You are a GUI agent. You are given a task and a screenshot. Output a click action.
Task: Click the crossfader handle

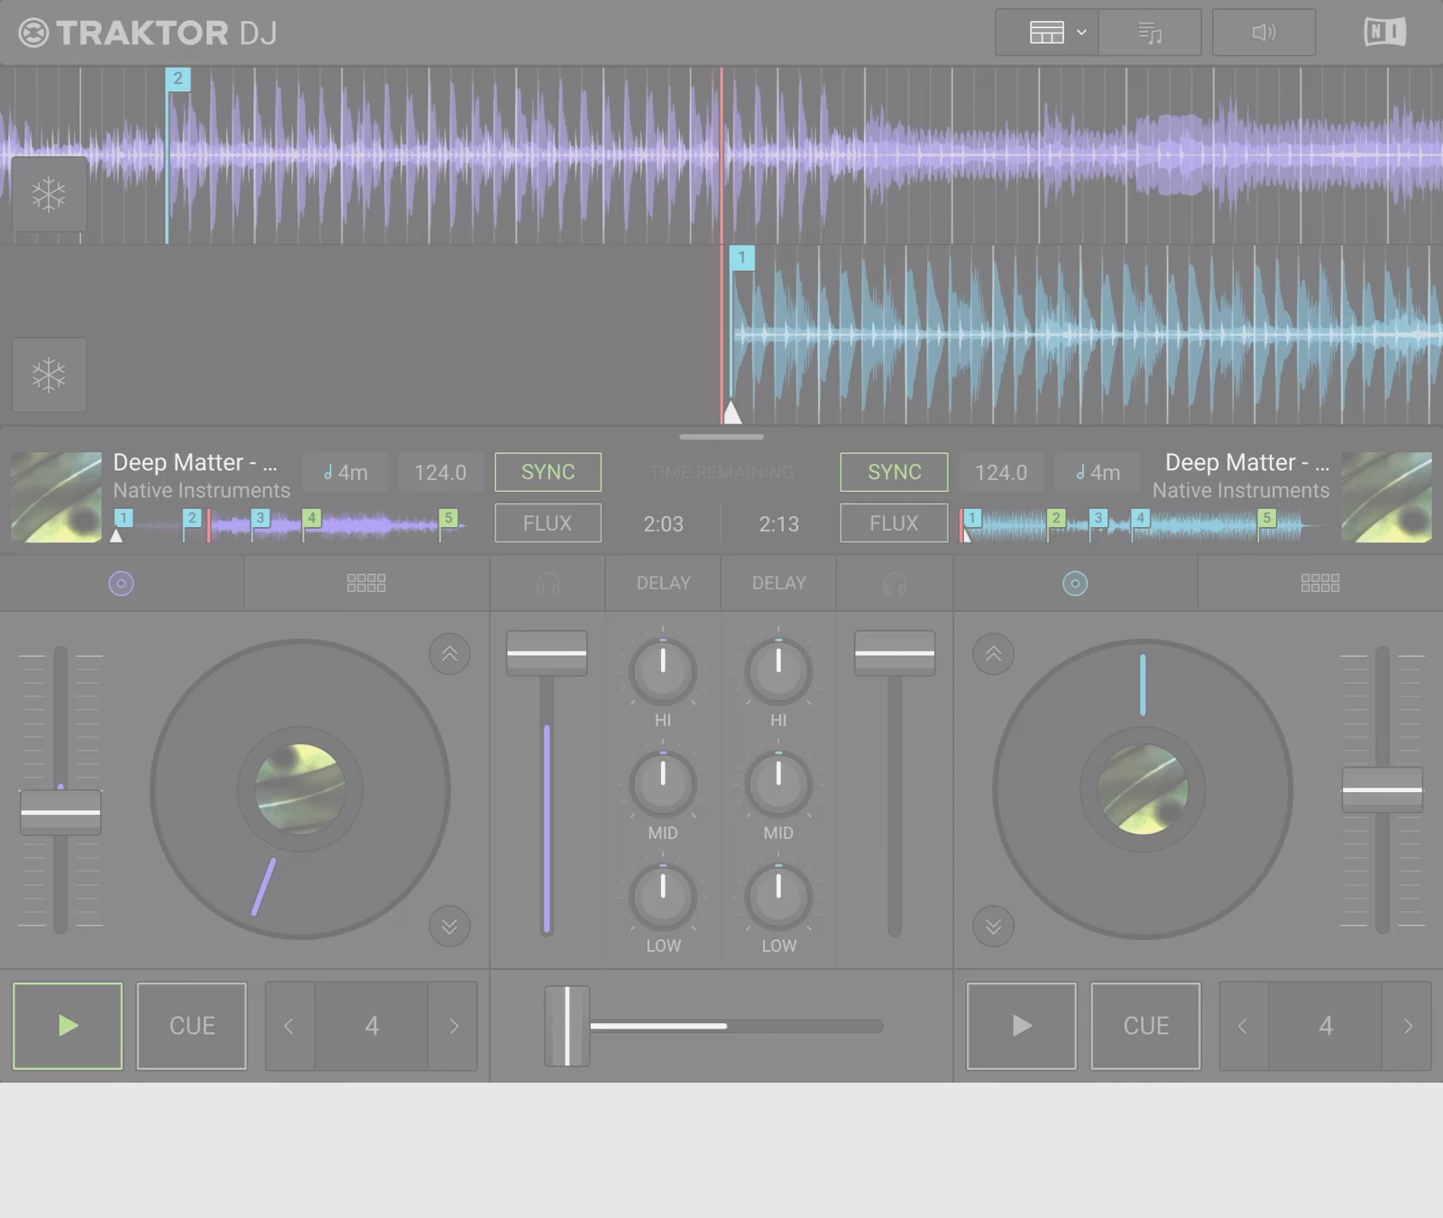(x=567, y=1026)
